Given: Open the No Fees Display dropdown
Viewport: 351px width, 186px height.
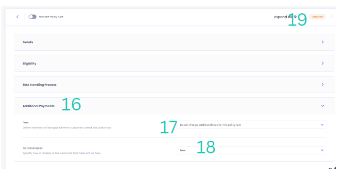Looking at the screenshot, I should click(252, 150).
